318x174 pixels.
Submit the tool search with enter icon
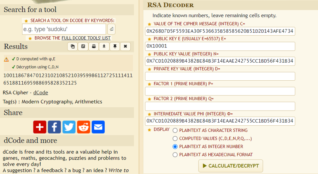pos(111,29)
